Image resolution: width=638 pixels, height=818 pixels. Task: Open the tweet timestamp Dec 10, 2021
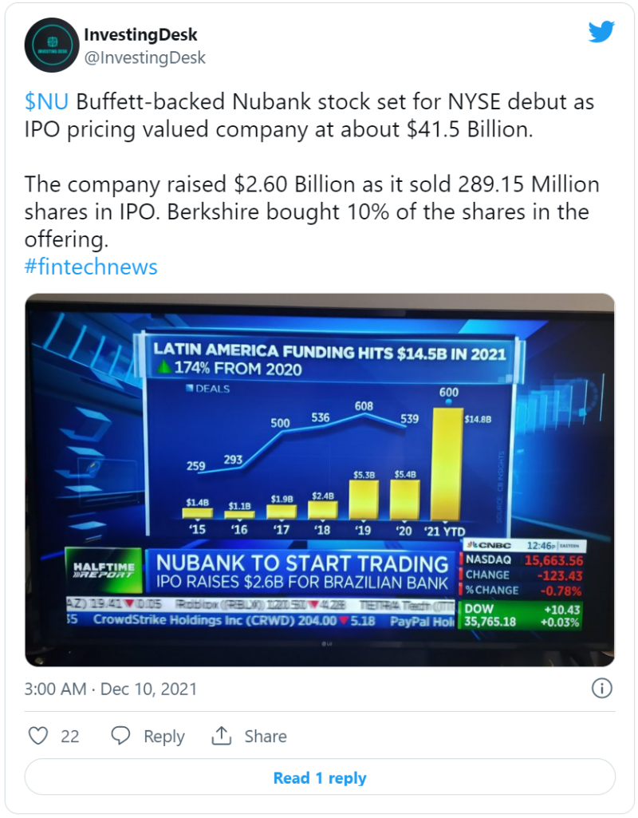[x=111, y=689]
